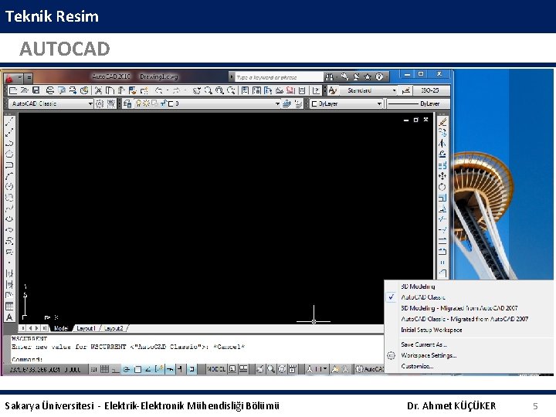Image resolution: width=556 pixels, height=417 pixels.
Task: Choose Save Current As... menu entry
Action: point(424,344)
